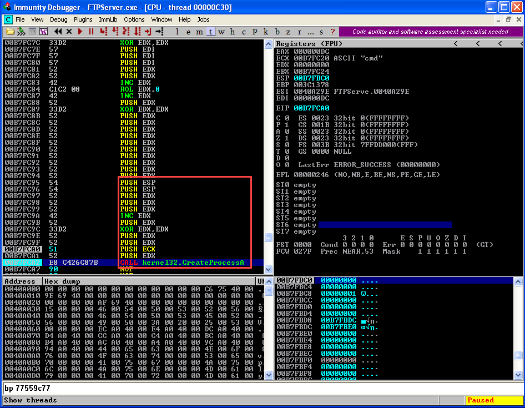Open the Plugins menu
The width and height of the screenshot is (525, 408).
[83, 19]
